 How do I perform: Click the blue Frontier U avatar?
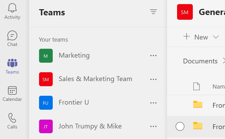[x=46, y=103]
